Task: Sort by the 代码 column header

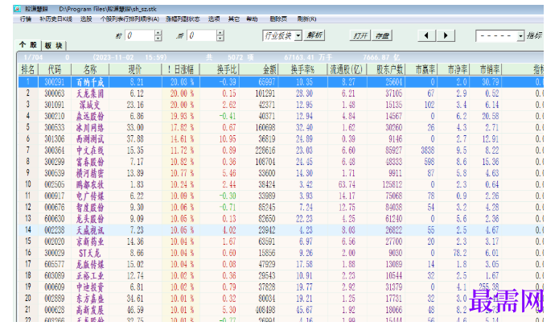Action: (x=55, y=69)
